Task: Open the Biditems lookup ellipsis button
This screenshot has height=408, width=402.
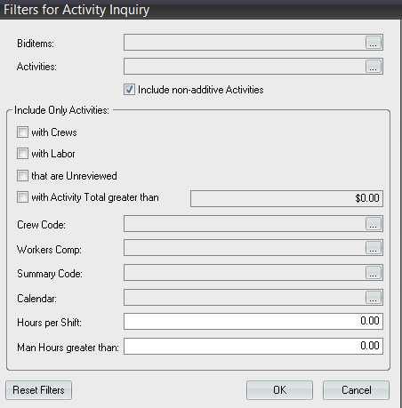Action: pos(374,43)
